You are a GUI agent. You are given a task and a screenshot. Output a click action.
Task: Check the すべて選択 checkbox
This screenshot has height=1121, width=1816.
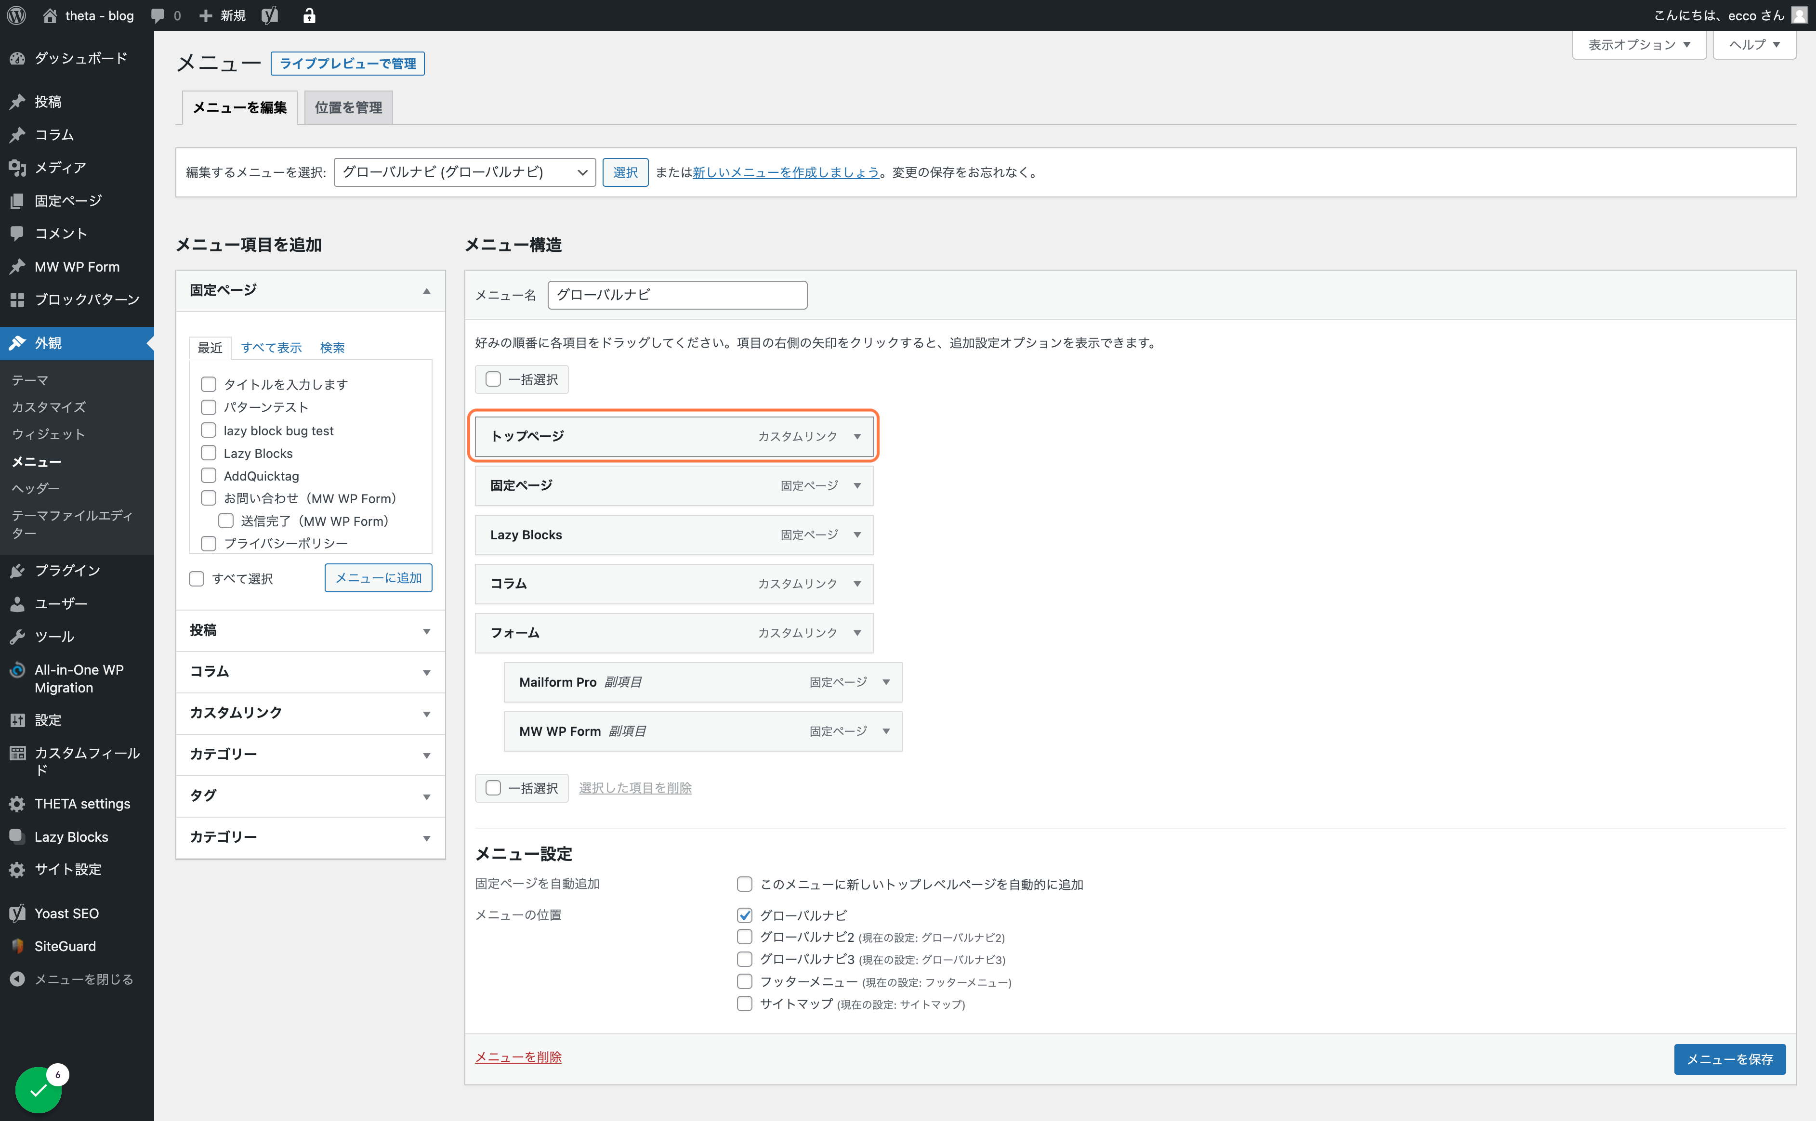click(197, 578)
